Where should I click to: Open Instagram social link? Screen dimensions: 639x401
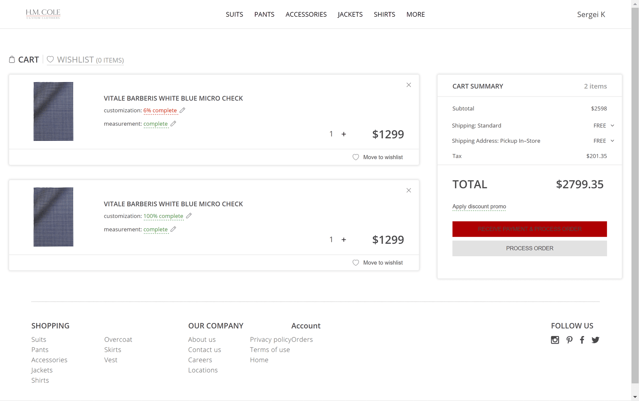pyautogui.click(x=555, y=340)
